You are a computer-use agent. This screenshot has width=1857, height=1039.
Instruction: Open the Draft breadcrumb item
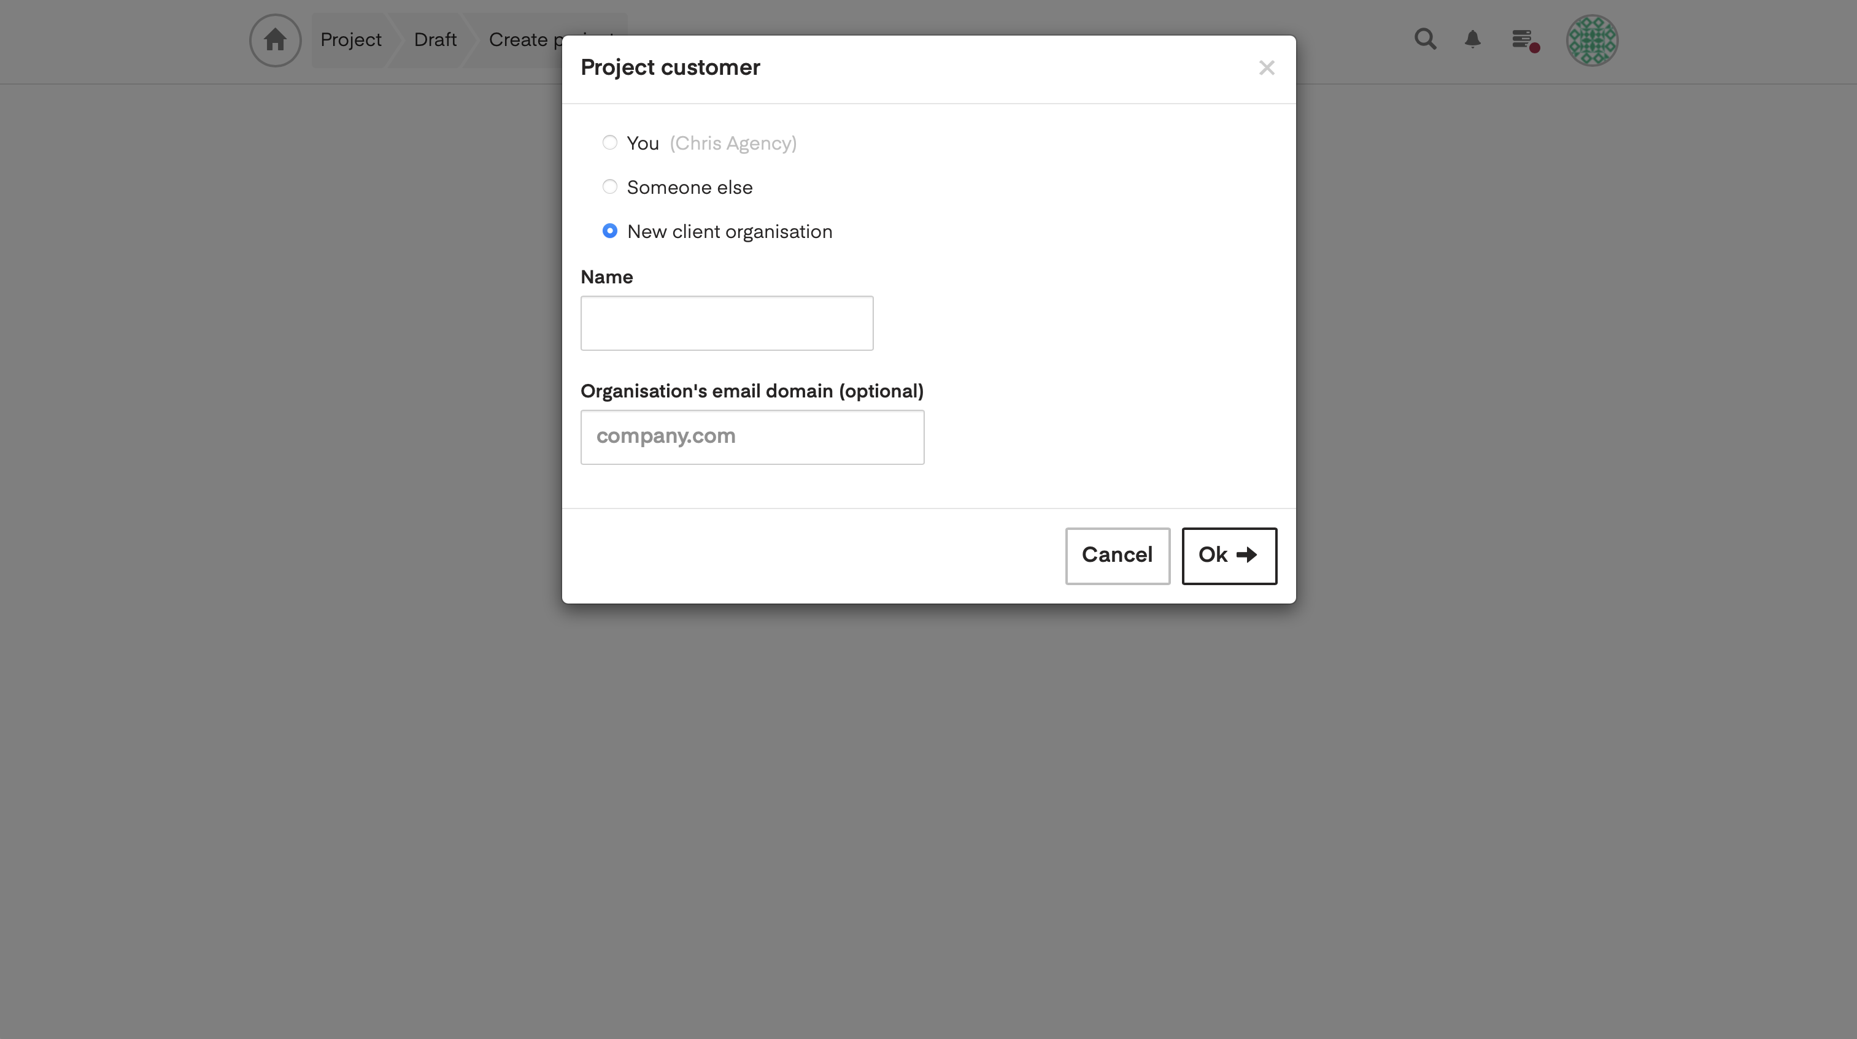coord(434,40)
